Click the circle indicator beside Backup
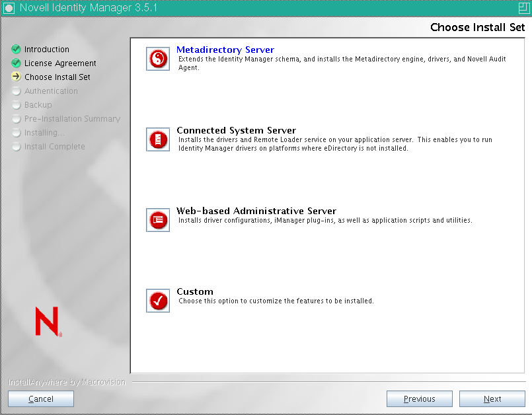The image size is (532, 415). coord(16,104)
